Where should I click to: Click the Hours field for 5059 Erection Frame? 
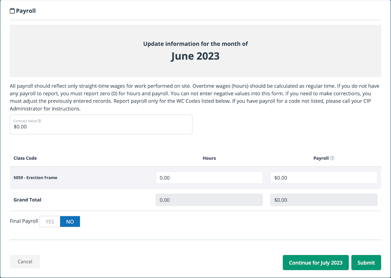tap(209, 178)
